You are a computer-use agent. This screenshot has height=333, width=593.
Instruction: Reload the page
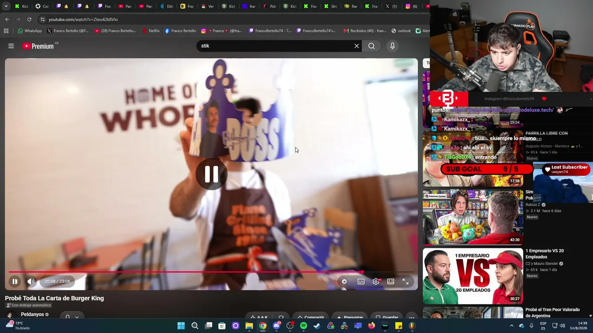point(29,19)
